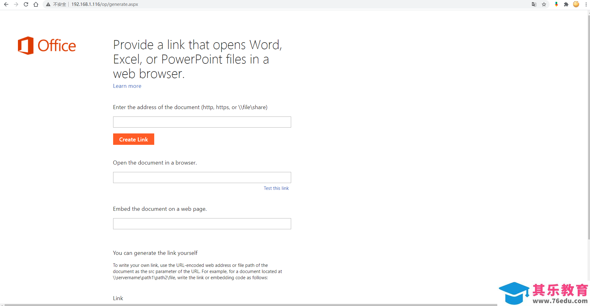Focus the document address input field
The image size is (590, 306).
pyautogui.click(x=202, y=122)
